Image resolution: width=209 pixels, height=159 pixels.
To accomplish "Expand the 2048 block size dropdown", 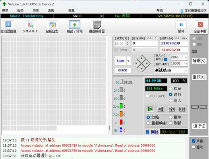I will coord(186,57).
